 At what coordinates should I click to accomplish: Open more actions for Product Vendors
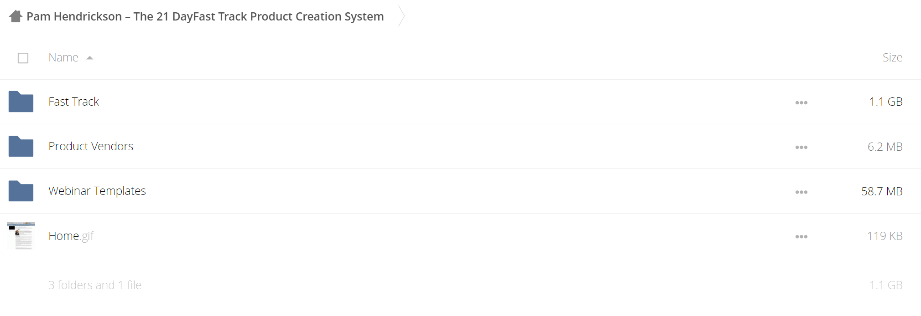[801, 147]
